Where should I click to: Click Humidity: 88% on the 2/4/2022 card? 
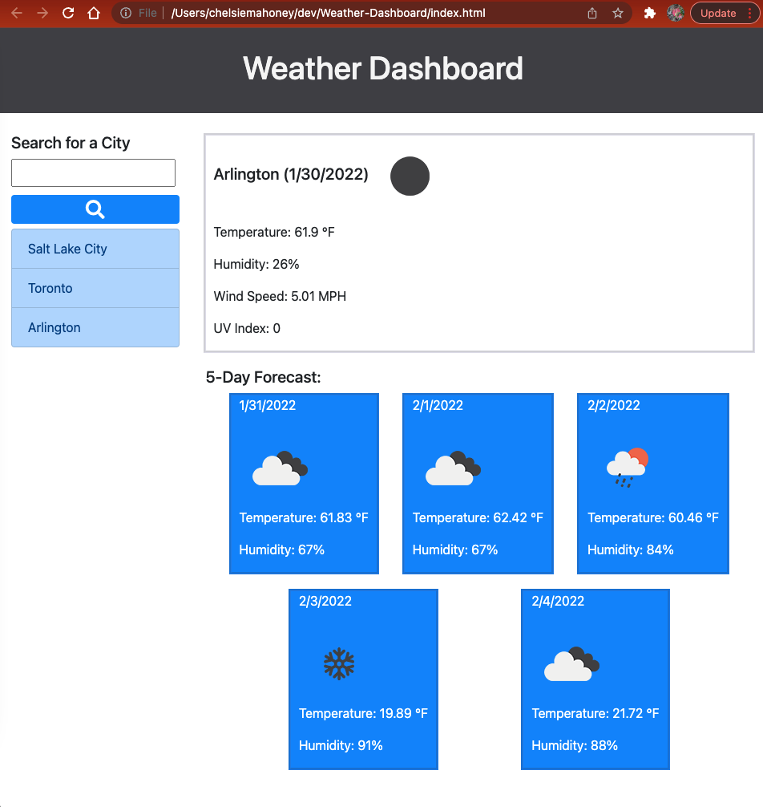point(575,745)
